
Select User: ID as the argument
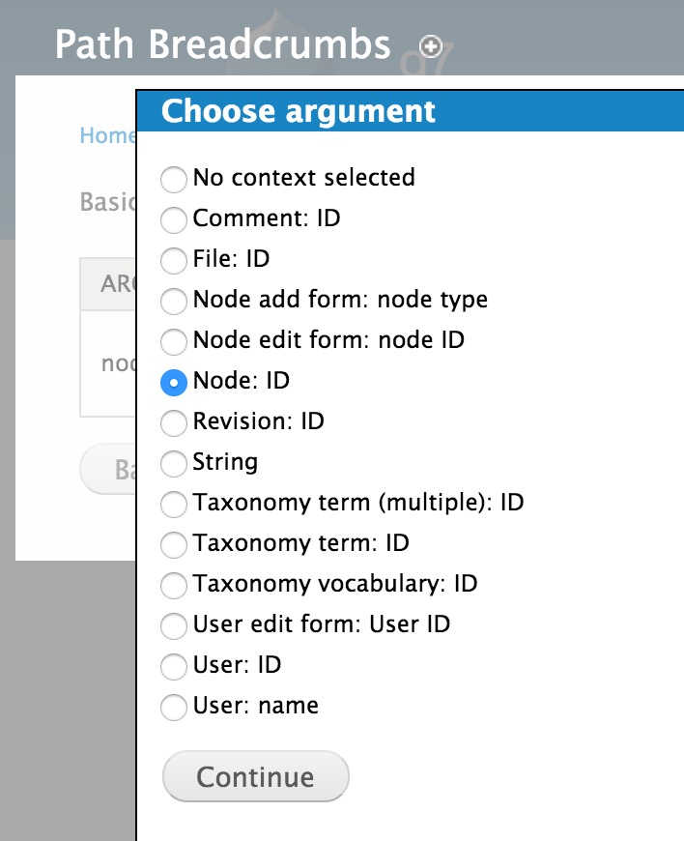174,667
